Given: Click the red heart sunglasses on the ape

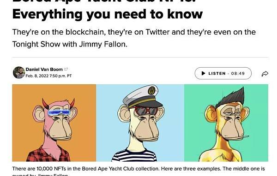Looking at the screenshot, I should (146, 111).
